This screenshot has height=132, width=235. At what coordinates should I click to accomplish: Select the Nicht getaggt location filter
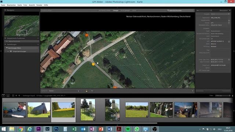[125, 11]
